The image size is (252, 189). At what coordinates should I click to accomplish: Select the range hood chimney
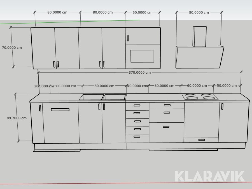pos(200,36)
